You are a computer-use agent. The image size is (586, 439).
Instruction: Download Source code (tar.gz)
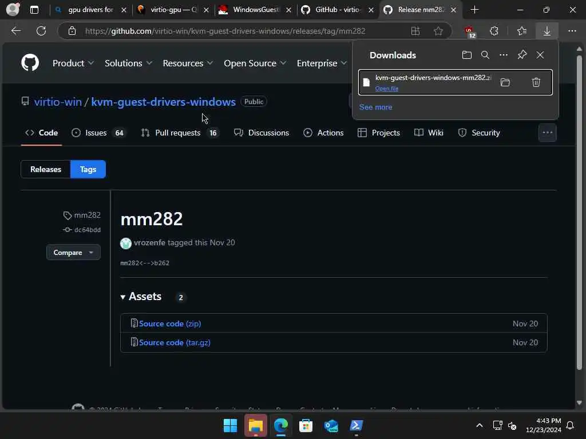175,342
